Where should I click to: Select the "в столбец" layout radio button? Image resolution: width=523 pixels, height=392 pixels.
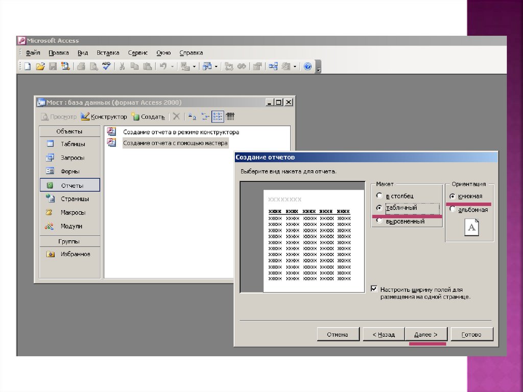click(379, 196)
